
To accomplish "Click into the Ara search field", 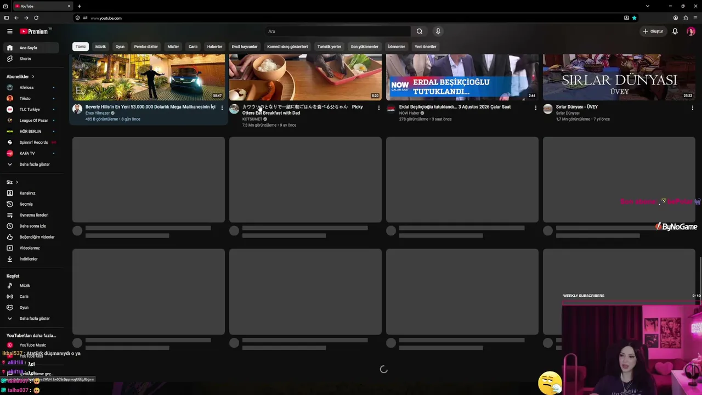I will (x=337, y=31).
